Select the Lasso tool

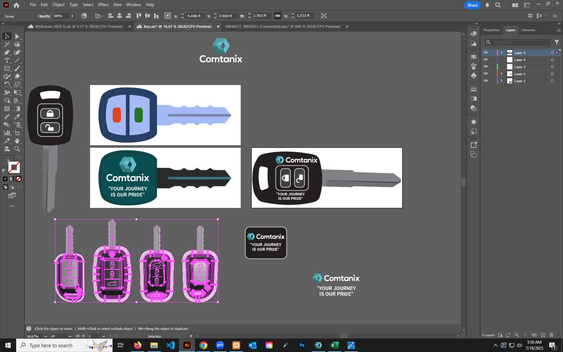pos(17,44)
